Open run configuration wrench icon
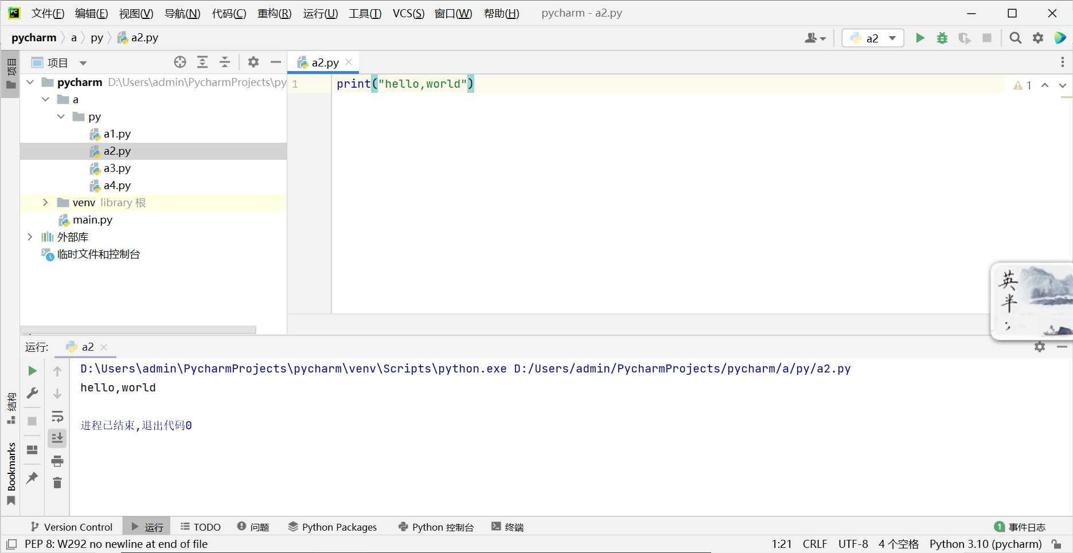The image size is (1073, 553). (33, 393)
